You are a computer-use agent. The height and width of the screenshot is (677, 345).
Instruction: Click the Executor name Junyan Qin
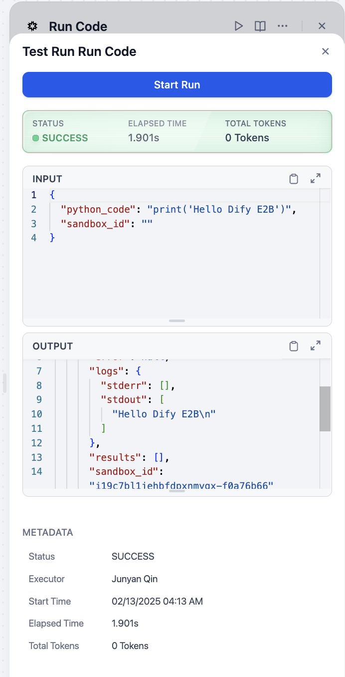(x=135, y=579)
